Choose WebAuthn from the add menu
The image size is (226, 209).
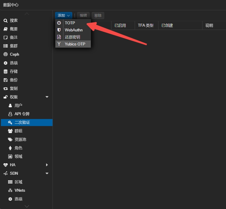pyautogui.click(x=73, y=30)
